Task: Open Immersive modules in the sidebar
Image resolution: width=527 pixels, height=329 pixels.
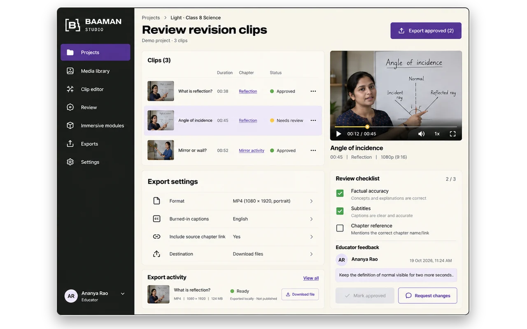Action: pyautogui.click(x=96, y=125)
